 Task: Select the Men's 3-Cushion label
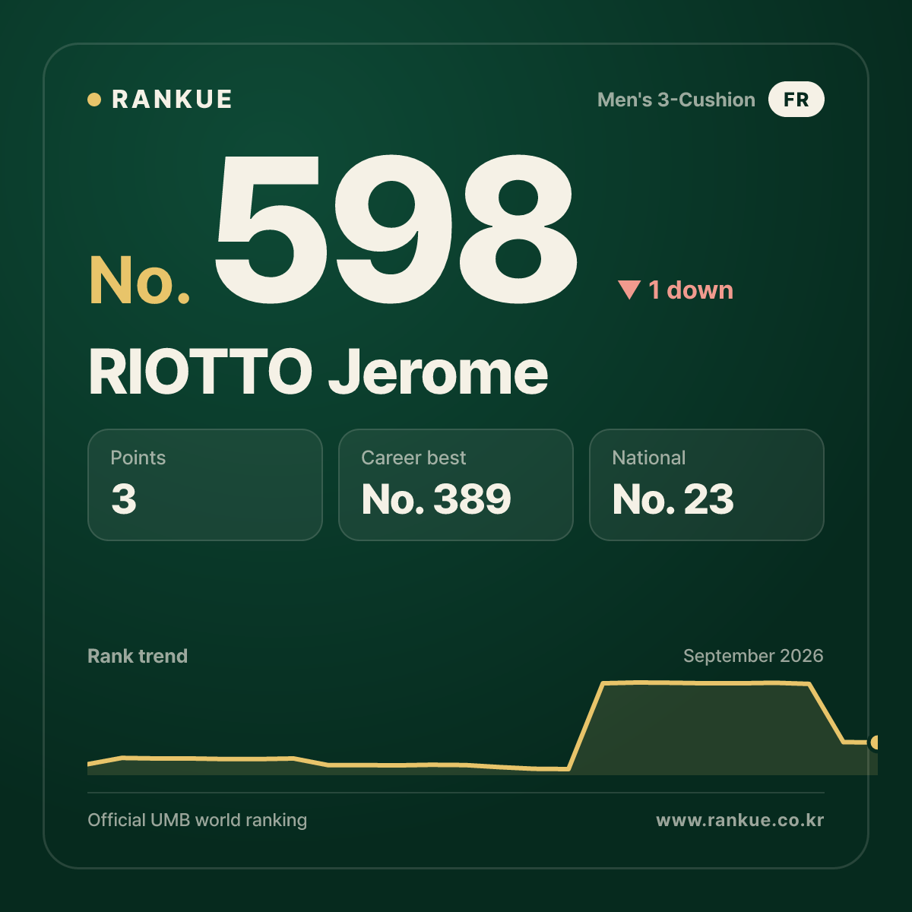[x=676, y=100]
